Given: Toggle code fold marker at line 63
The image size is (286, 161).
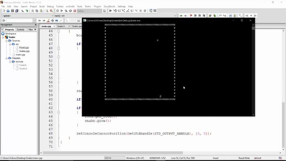Looking at the screenshot, I should click(x=59, y=112).
